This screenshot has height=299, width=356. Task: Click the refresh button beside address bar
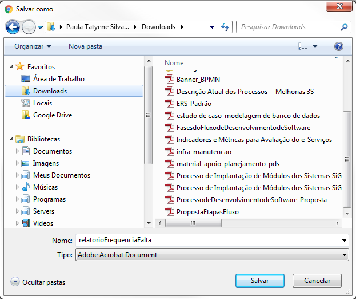(x=225, y=27)
